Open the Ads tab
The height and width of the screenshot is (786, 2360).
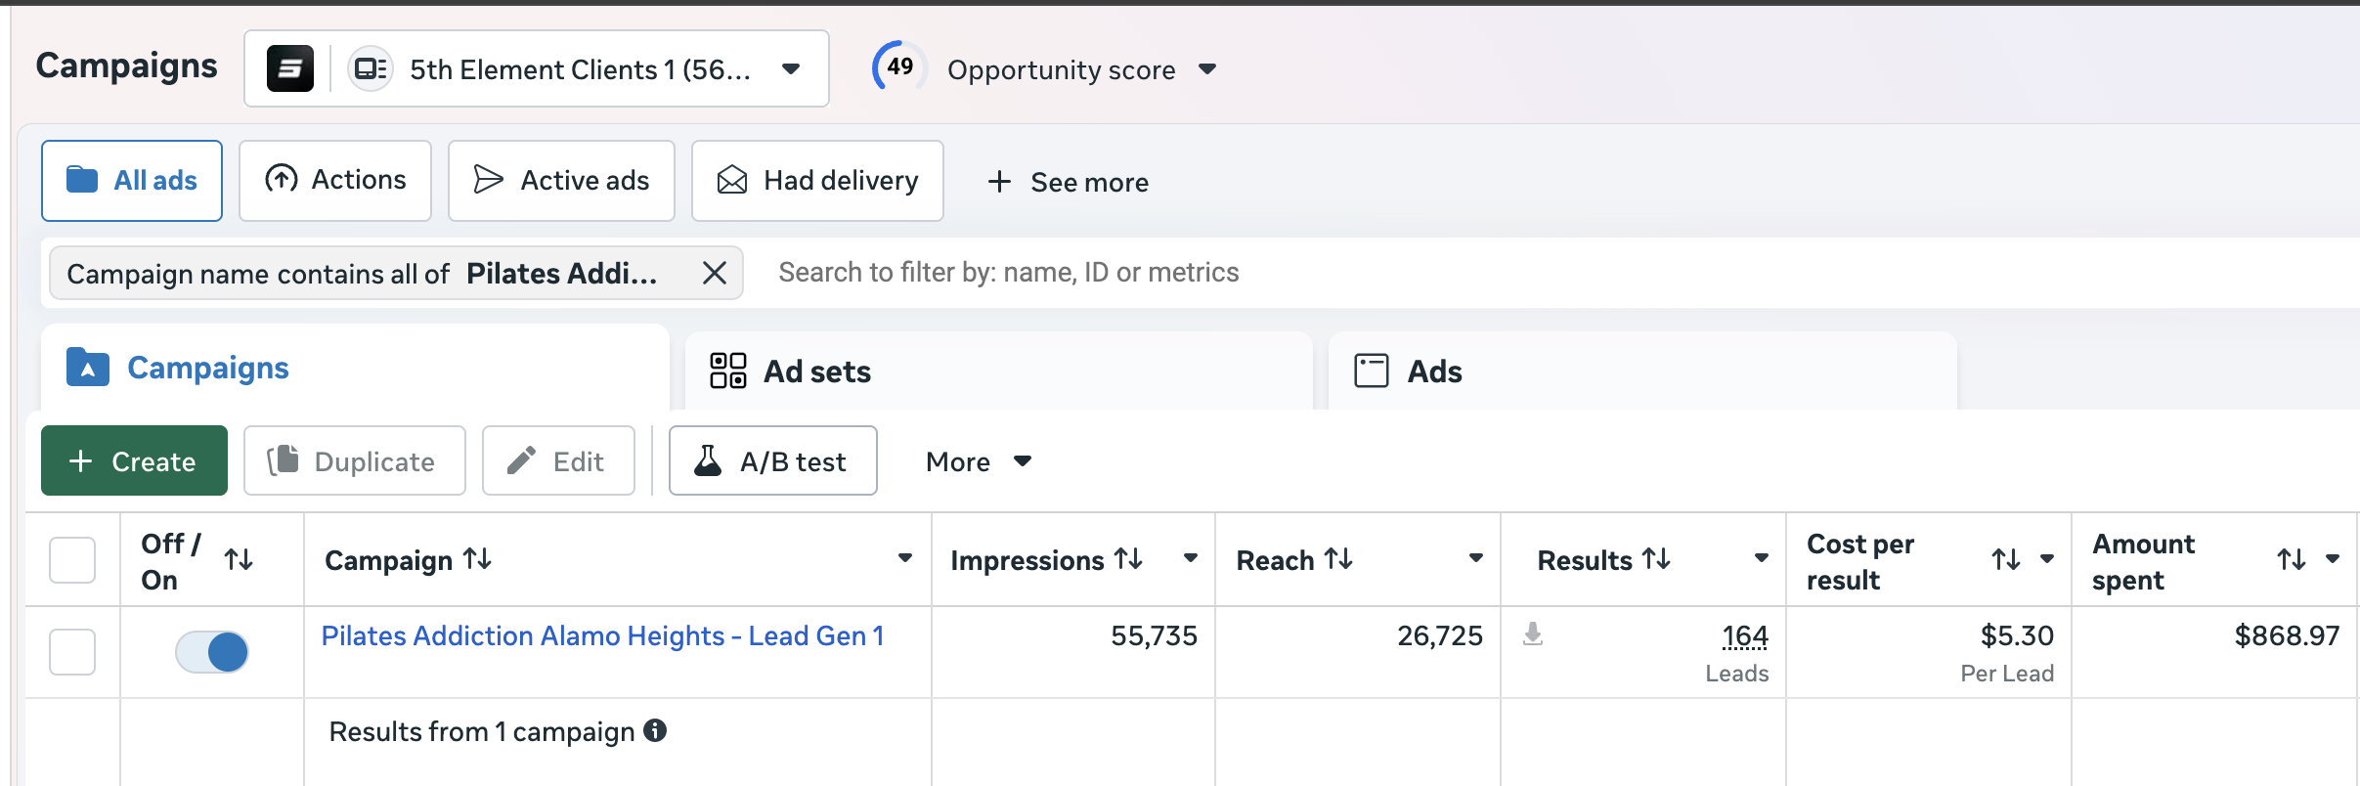(1642, 371)
